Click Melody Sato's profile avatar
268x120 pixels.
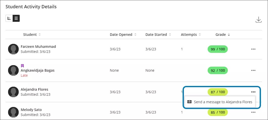(13, 112)
